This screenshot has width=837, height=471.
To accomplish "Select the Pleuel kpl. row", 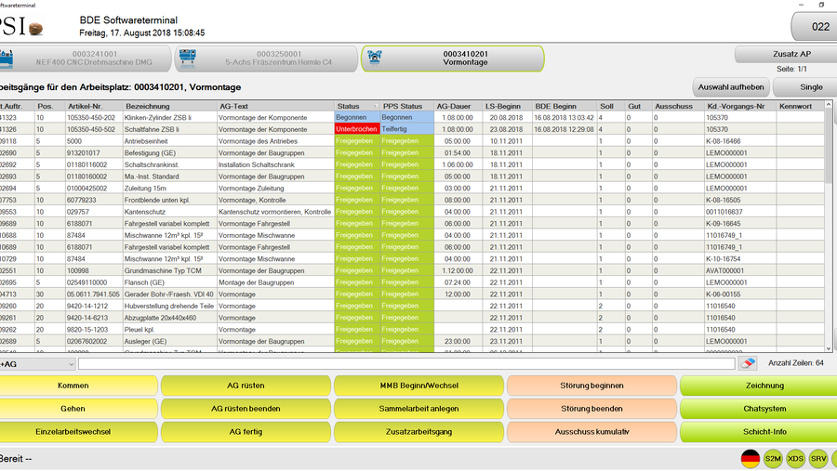I will (412, 330).
